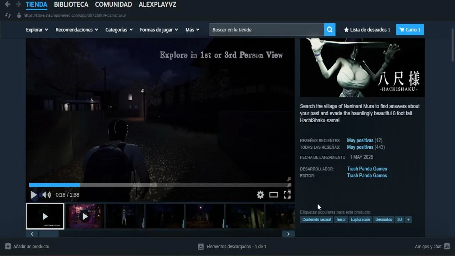Click the lock icon beside the URL
455x256 pixels.
click(x=19, y=16)
